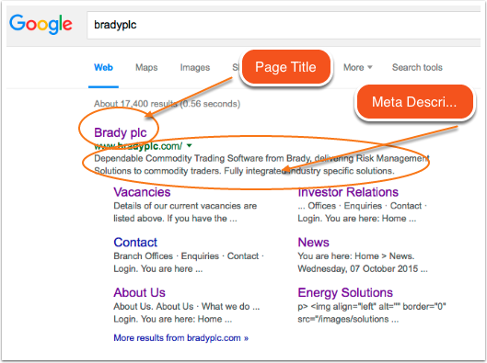Click the Dependable Commodity Trading description snippet
This screenshot has height=363, width=487.
click(261, 164)
